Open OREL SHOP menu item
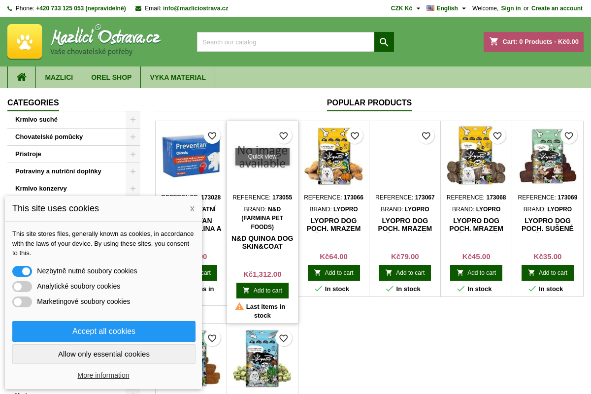The width and height of the screenshot is (591, 394). pos(111,77)
